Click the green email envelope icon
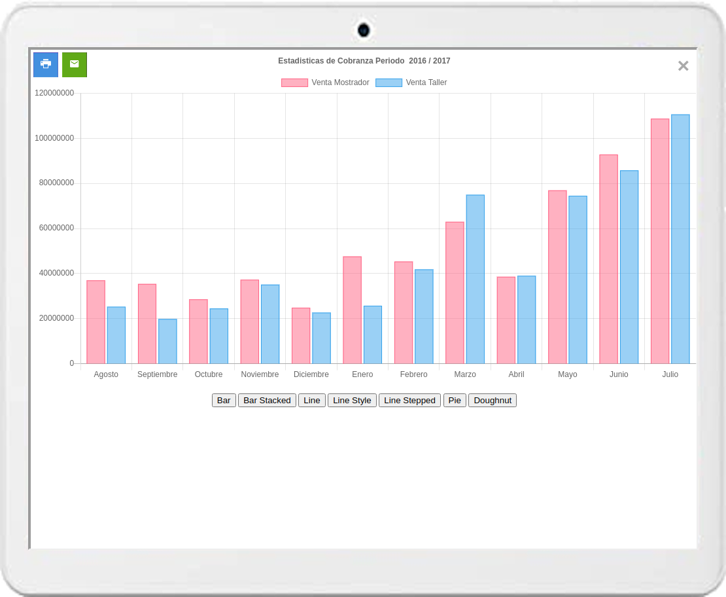 pyautogui.click(x=75, y=65)
